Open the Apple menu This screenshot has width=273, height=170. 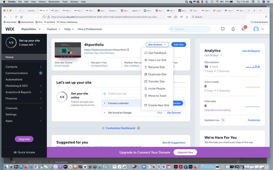(x=4, y=2)
